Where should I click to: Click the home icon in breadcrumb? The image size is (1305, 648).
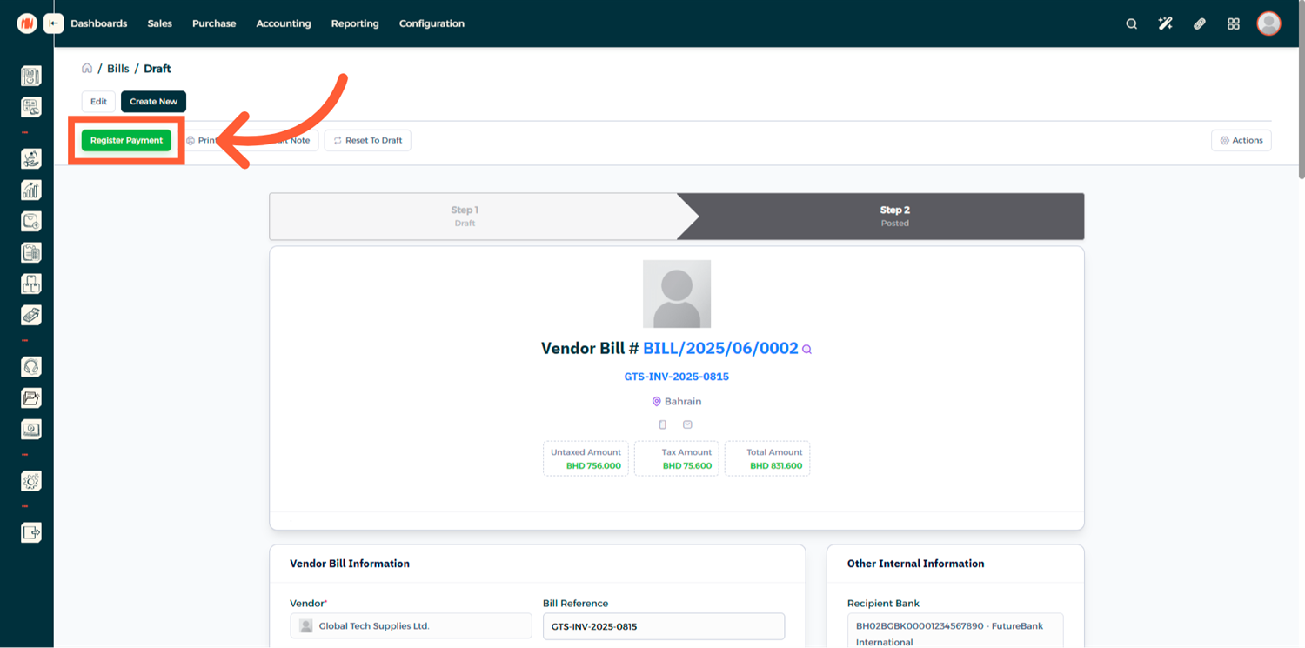[87, 69]
